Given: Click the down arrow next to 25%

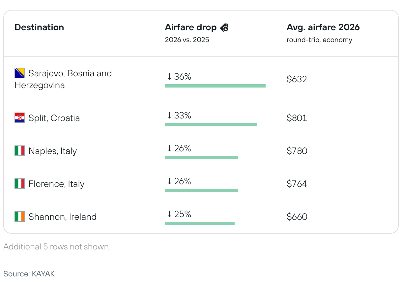Looking at the screenshot, I should click(169, 214).
